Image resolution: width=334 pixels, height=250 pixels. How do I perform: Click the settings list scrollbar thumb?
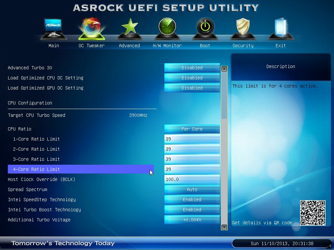224,96
